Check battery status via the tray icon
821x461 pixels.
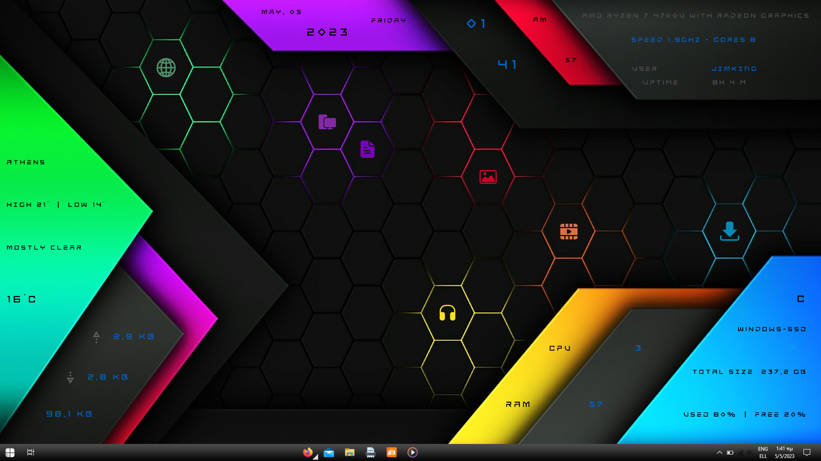click(730, 453)
